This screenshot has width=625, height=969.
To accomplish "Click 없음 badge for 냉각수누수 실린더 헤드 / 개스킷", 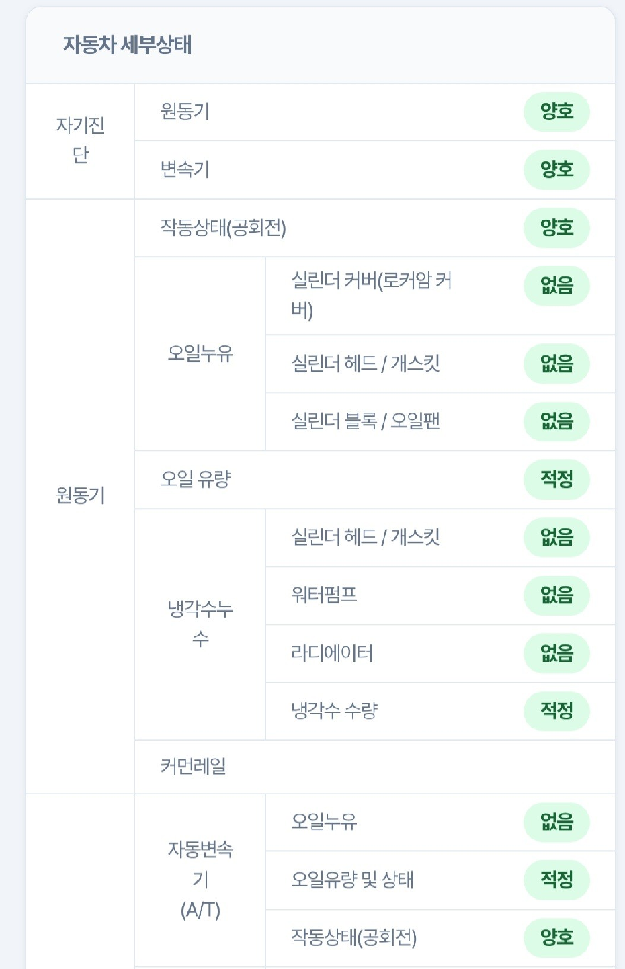I will point(556,538).
